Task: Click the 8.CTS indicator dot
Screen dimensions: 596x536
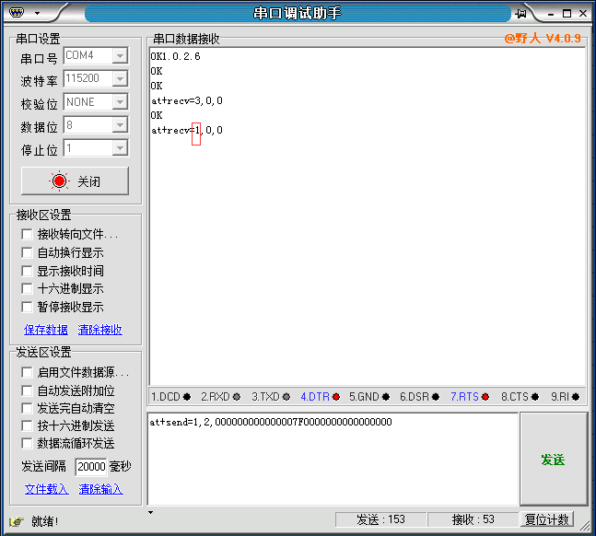Action: [x=535, y=397]
